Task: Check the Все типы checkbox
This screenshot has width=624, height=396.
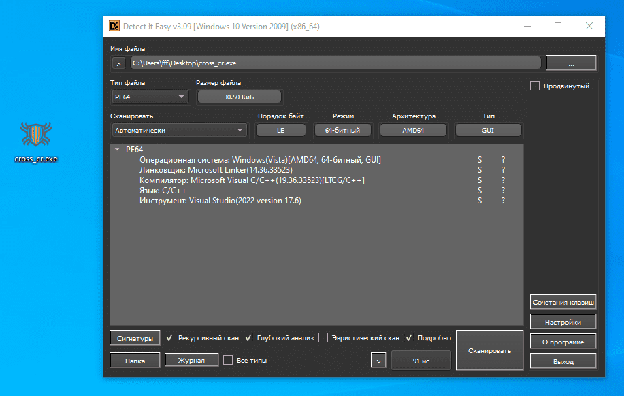Action: 229,360
